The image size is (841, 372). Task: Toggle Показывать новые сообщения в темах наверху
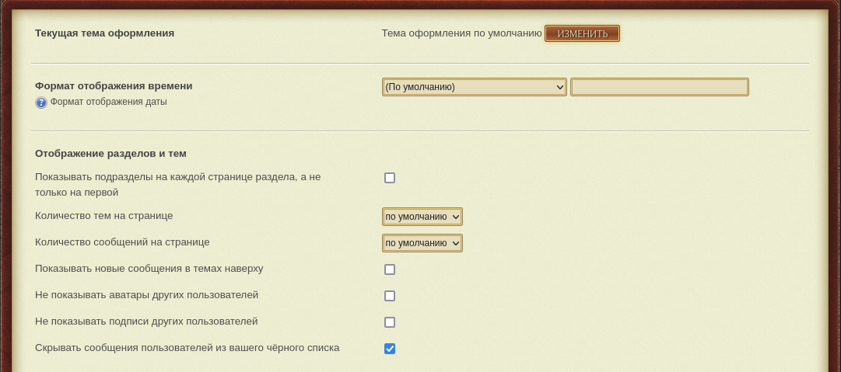(x=390, y=269)
